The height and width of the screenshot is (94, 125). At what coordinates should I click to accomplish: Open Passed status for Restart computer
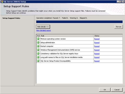97,46
